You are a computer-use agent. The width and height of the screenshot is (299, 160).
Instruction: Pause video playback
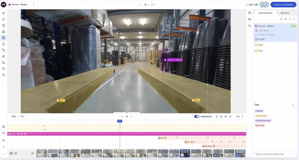pyautogui.click(x=127, y=116)
